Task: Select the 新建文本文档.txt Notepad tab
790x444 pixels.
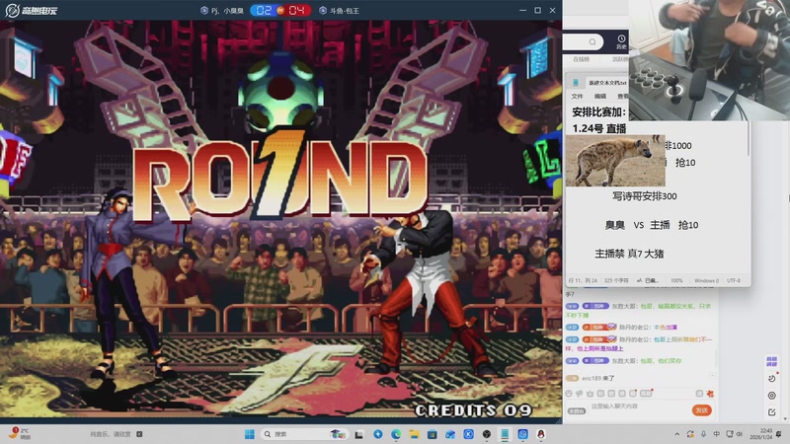Action: point(607,83)
